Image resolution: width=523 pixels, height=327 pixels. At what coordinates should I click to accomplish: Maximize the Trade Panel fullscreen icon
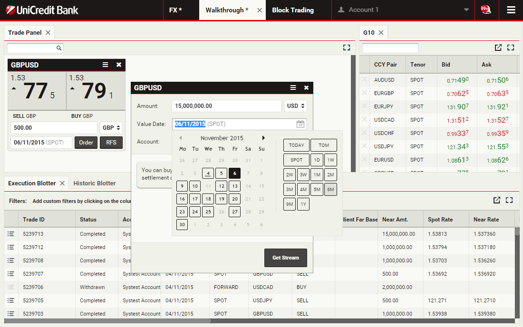click(346, 48)
